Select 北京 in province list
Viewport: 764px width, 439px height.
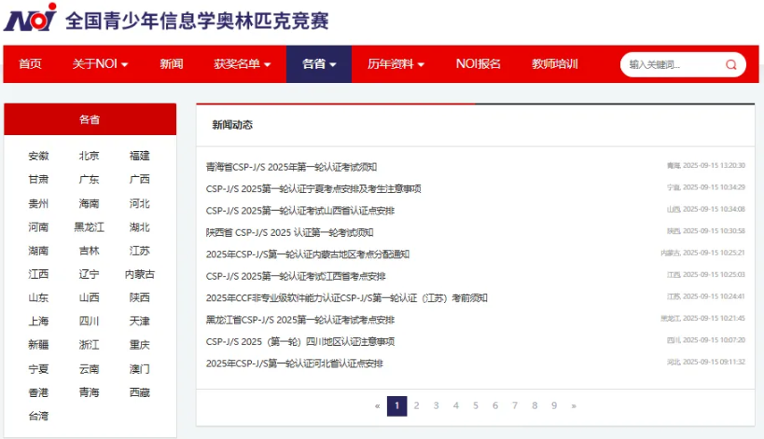tap(90, 156)
